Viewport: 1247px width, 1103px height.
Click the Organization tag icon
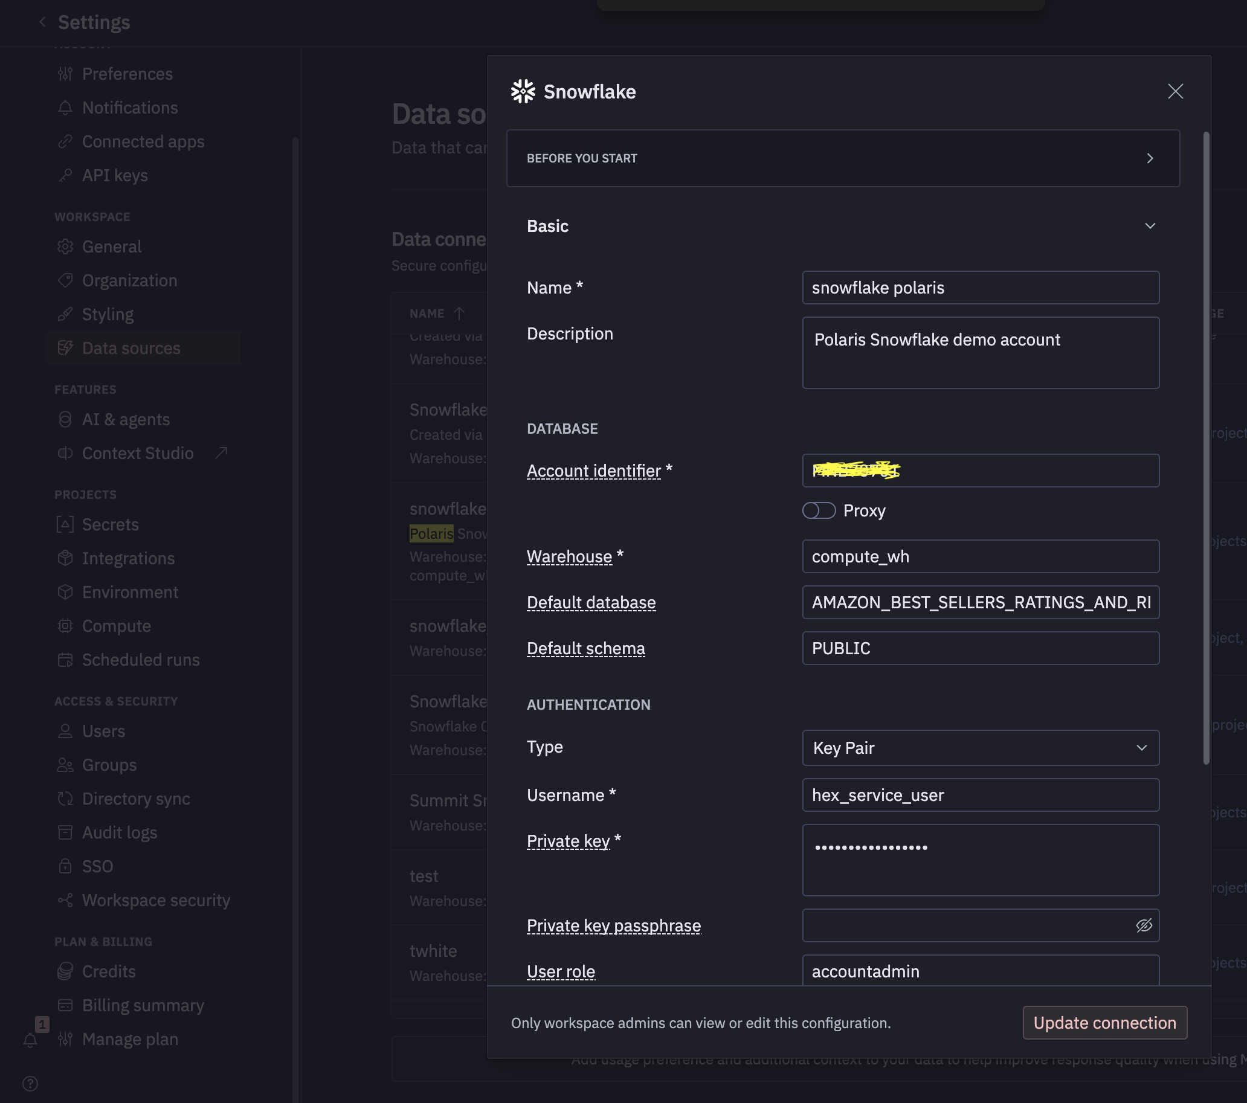point(65,281)
